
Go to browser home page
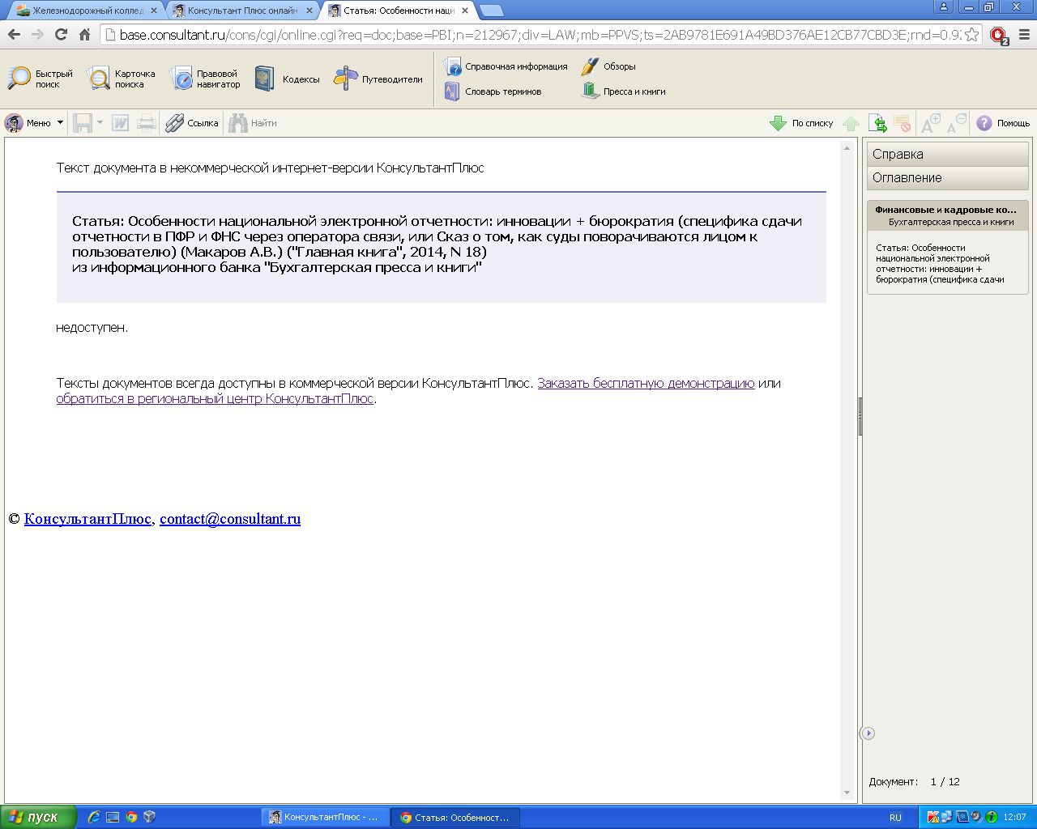[x=84, y=34]
